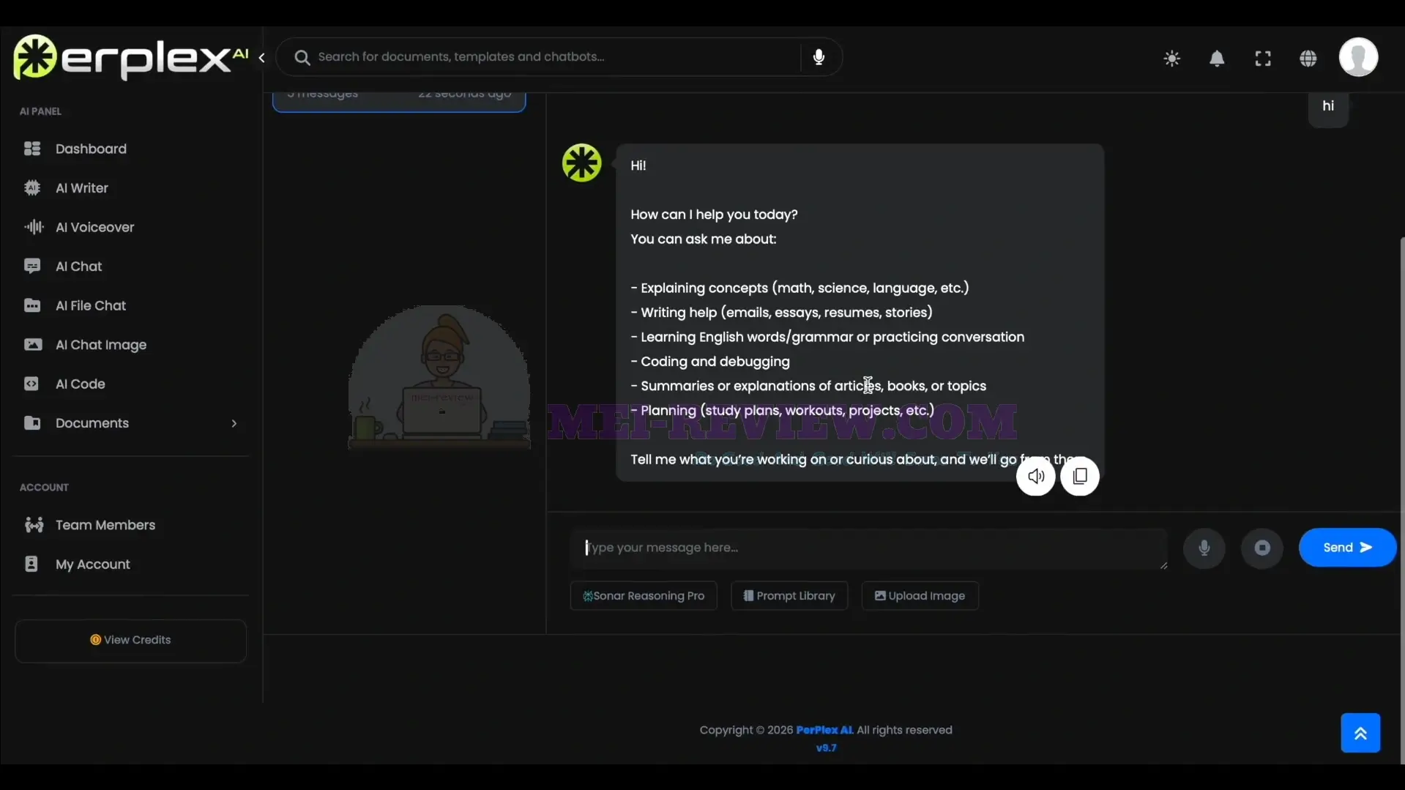Click the chatbot avatar illustration
The width and height of the screenshot is (1405, 790).
tap(439, 377)
